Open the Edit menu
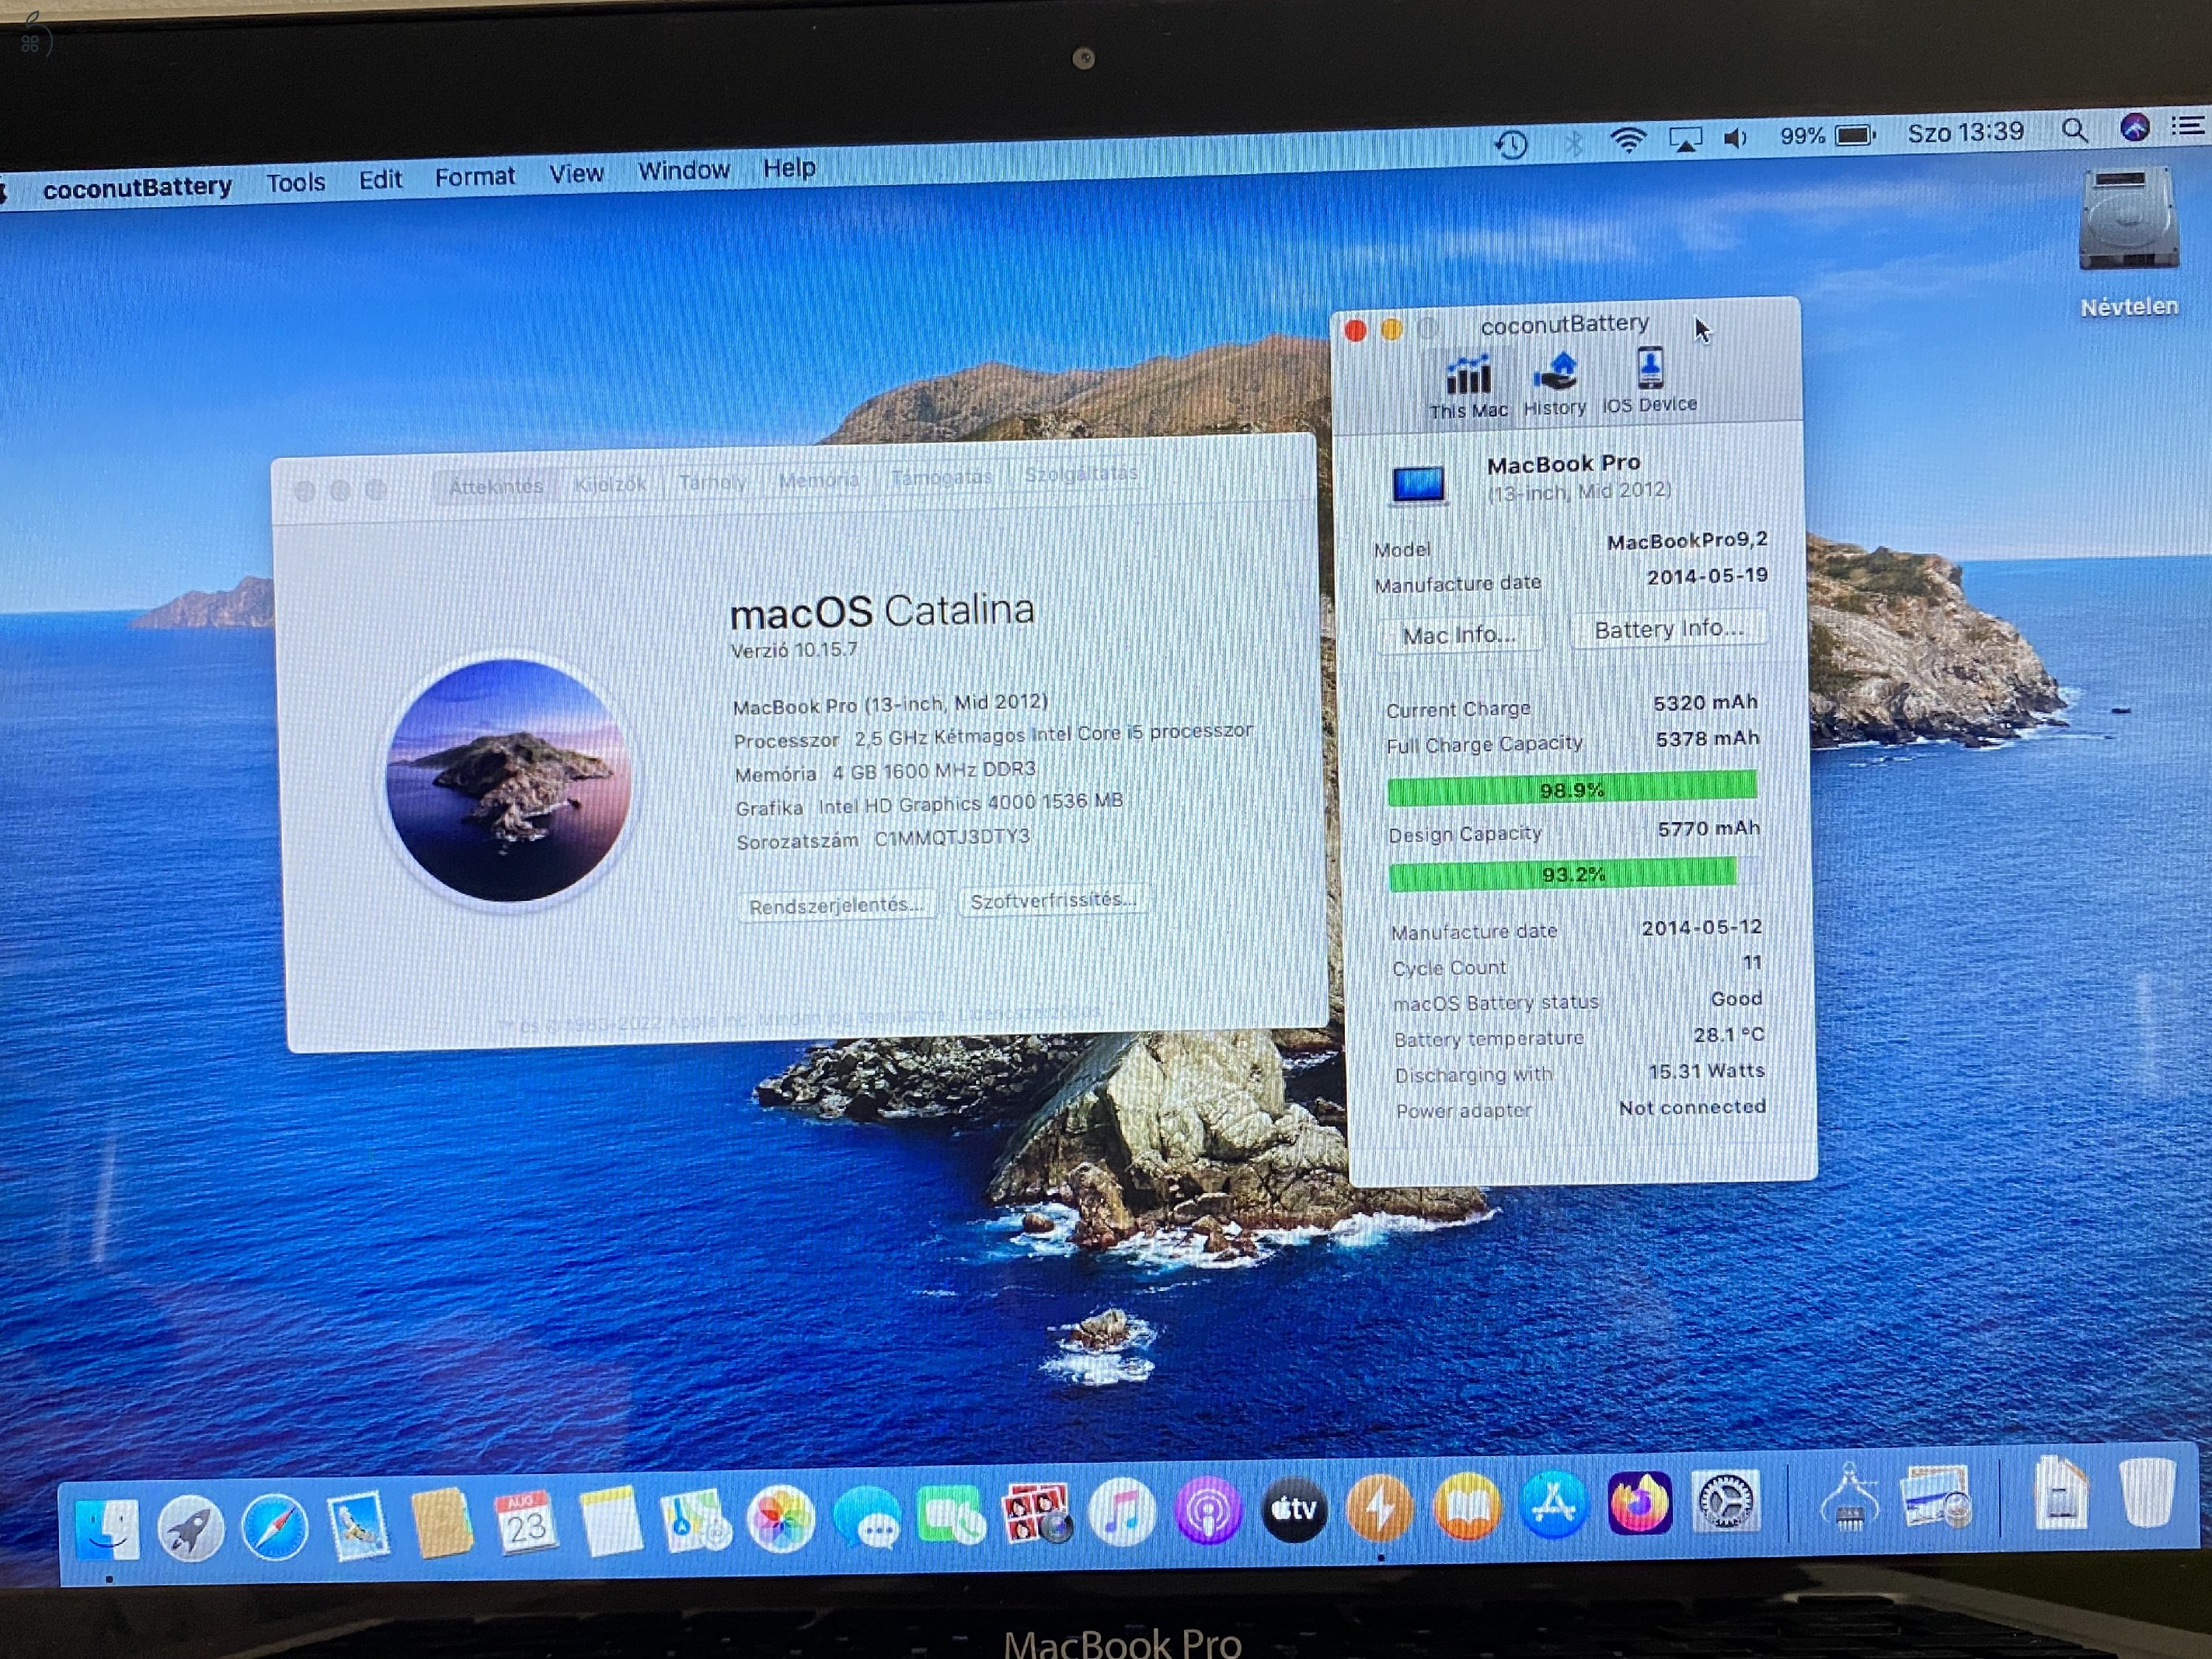The image size is (2212, 1659). coord(380,179)
